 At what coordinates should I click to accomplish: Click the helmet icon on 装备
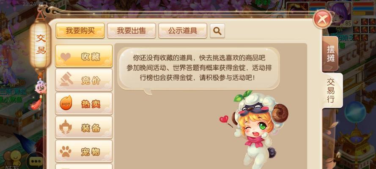(66, 127)
